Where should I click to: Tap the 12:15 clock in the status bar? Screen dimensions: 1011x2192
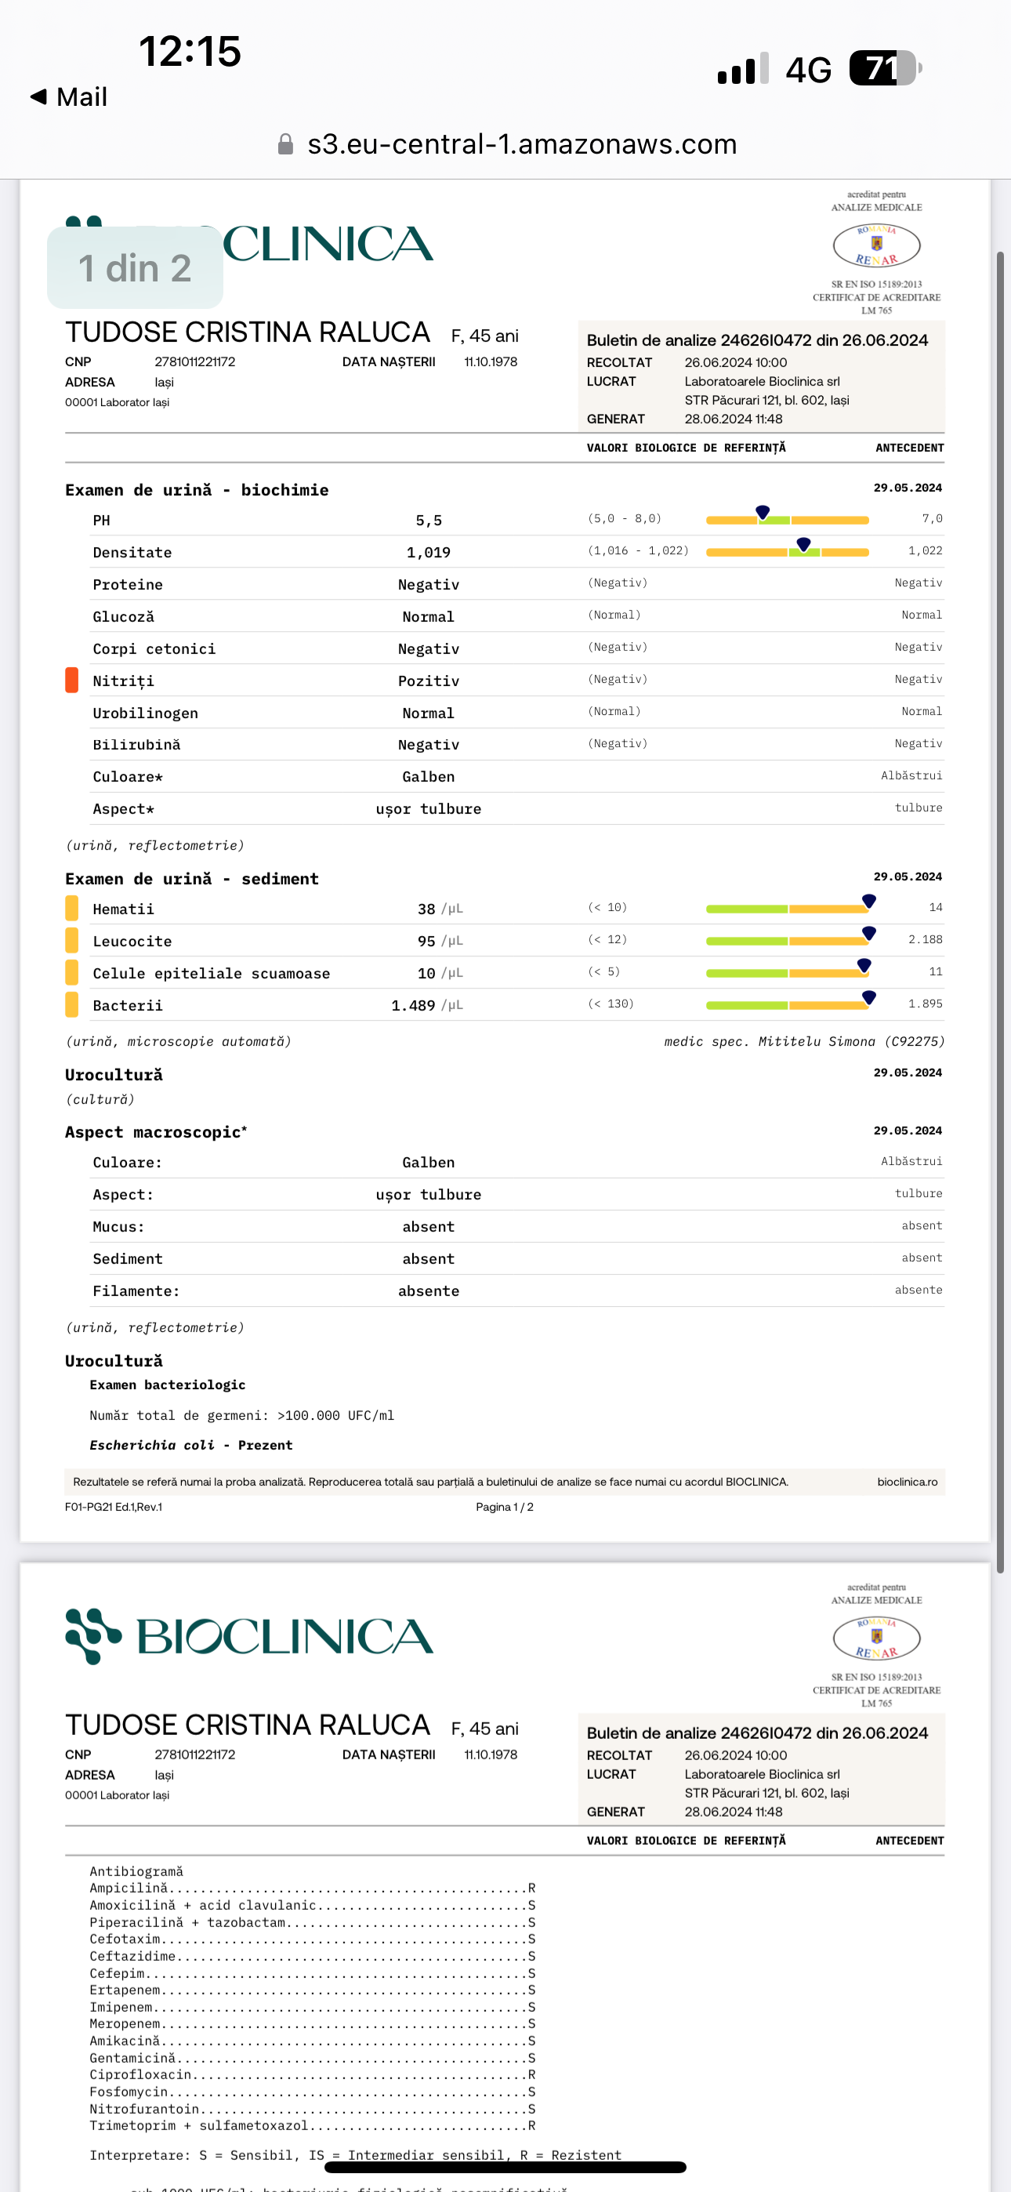pos(190,51)
